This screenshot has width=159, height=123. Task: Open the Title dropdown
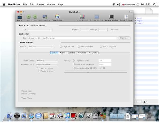click(40, 30)
